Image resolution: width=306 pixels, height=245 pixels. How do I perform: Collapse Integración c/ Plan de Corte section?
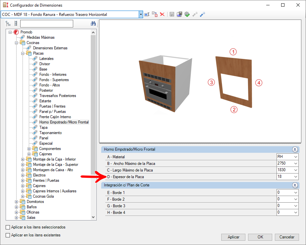pyautogui.click(x=295, y=185)
